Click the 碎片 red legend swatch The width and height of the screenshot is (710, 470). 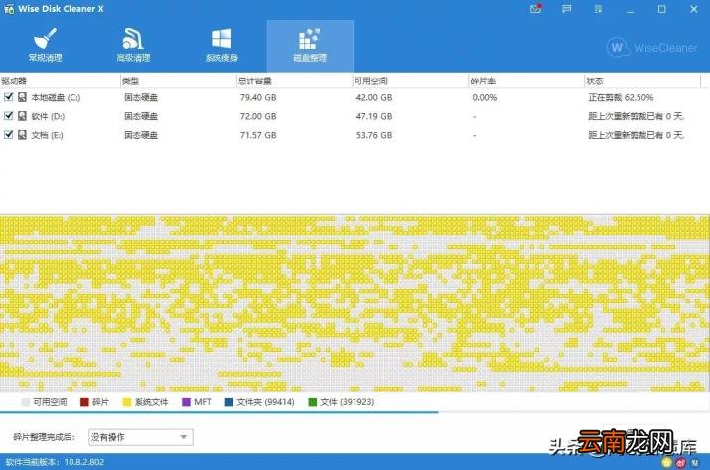point(84,402)
